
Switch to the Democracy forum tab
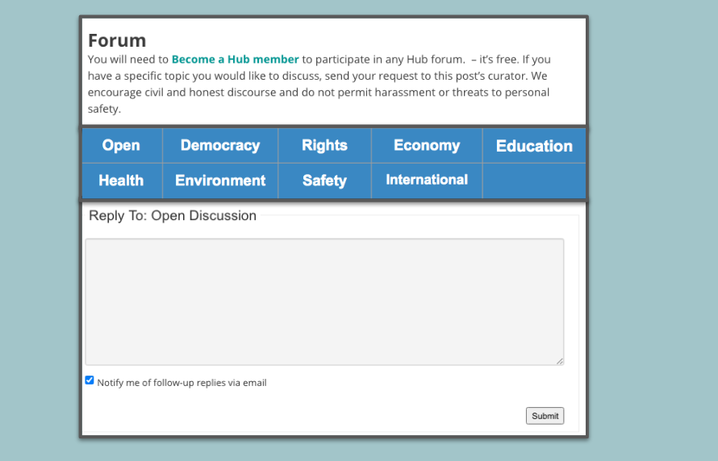pyautogui.click(x=219, y=146)
